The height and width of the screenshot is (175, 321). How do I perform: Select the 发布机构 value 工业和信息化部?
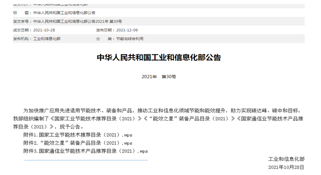(x=47, y=39)
